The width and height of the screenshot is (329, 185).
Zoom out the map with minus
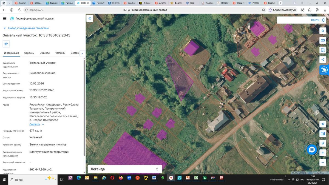323,163
